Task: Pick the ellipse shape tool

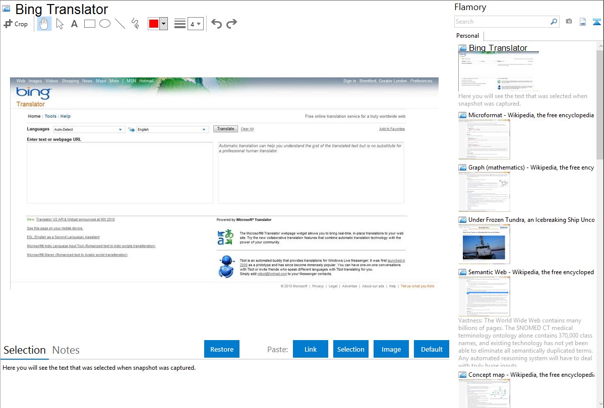Action: pos(105,24)
